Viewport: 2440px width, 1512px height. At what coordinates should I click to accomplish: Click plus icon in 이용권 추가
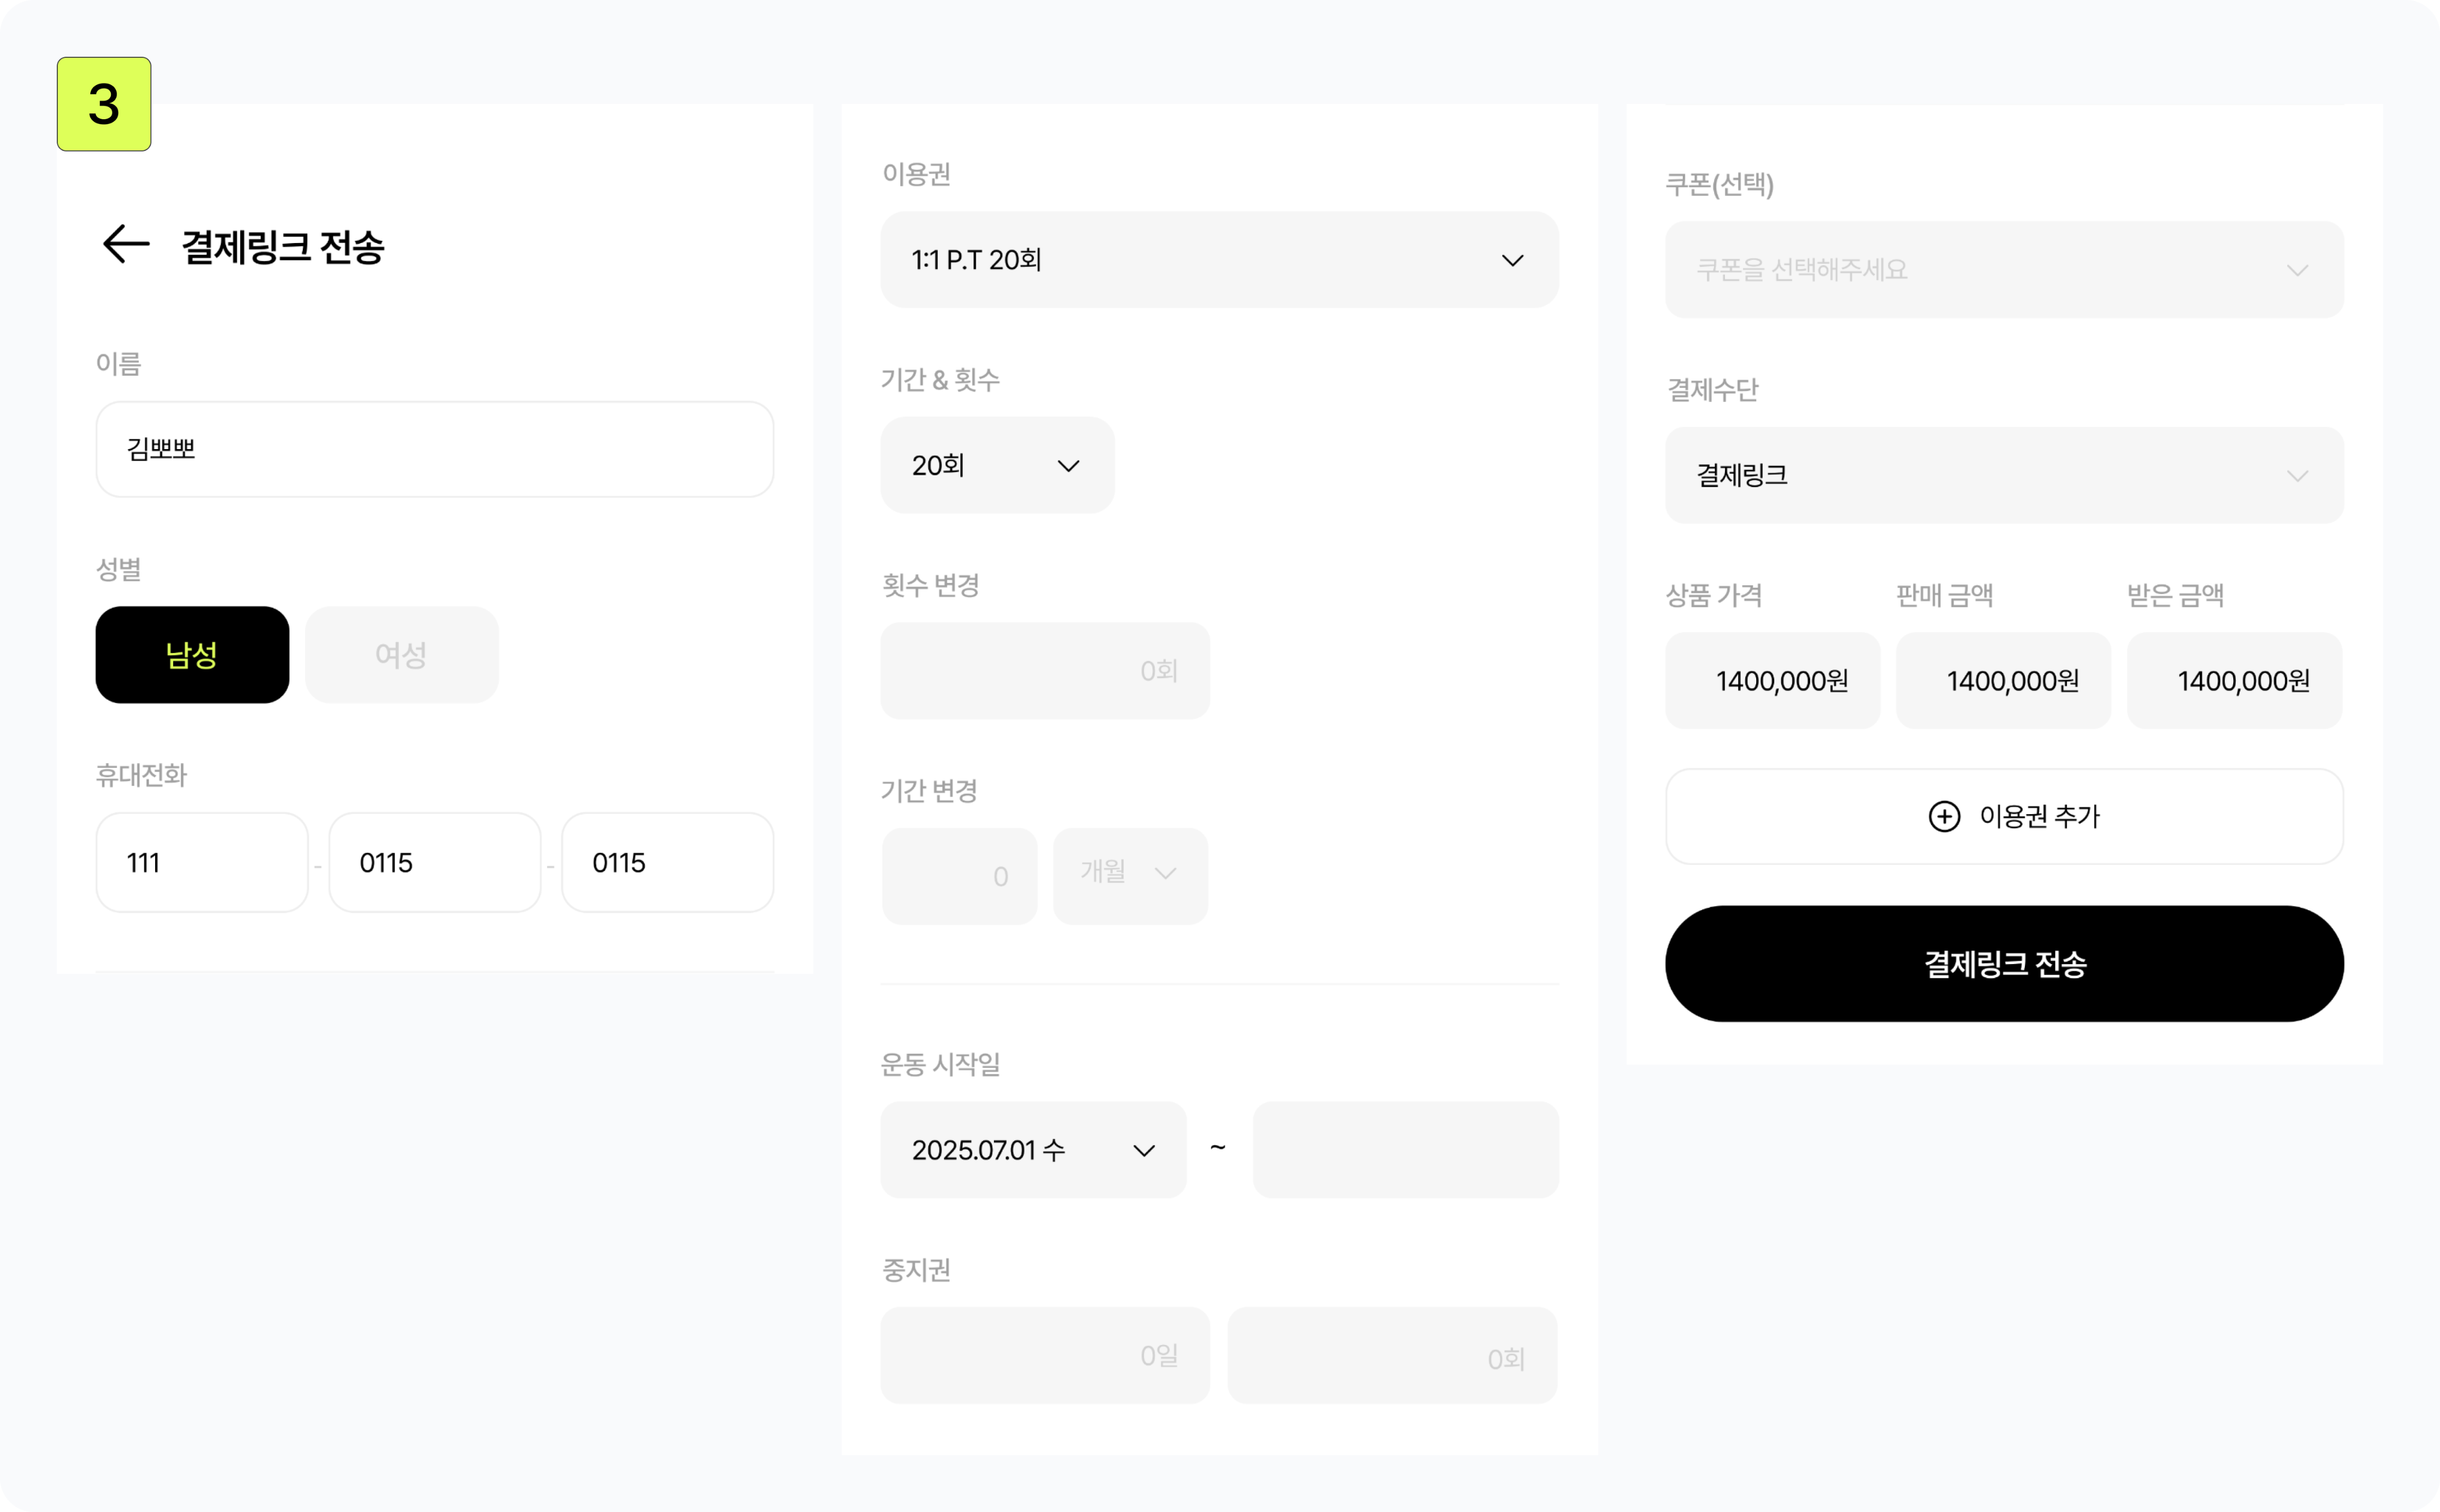1944,816
